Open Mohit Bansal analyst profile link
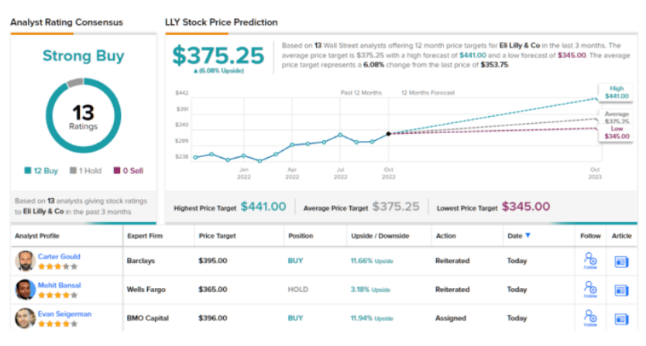The width and height of the screenshot is (646, 346). (x=60, y=285)
